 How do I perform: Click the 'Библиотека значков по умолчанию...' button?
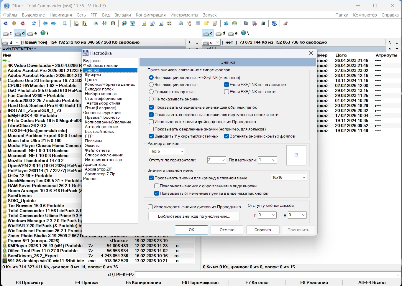[194, 216]
